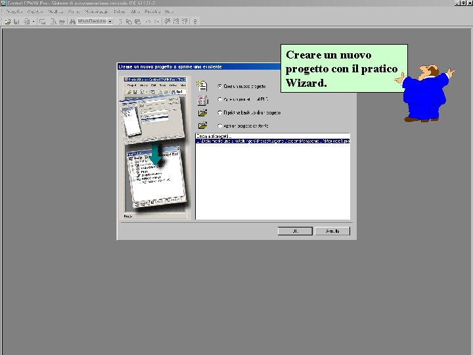Click the redo arrow toolbar icon
Image resolution: width=473 pixels, height=355 pixels.
click(x=156, y=22)
